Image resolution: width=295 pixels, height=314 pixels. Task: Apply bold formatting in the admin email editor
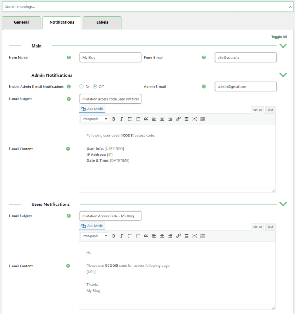113,119
